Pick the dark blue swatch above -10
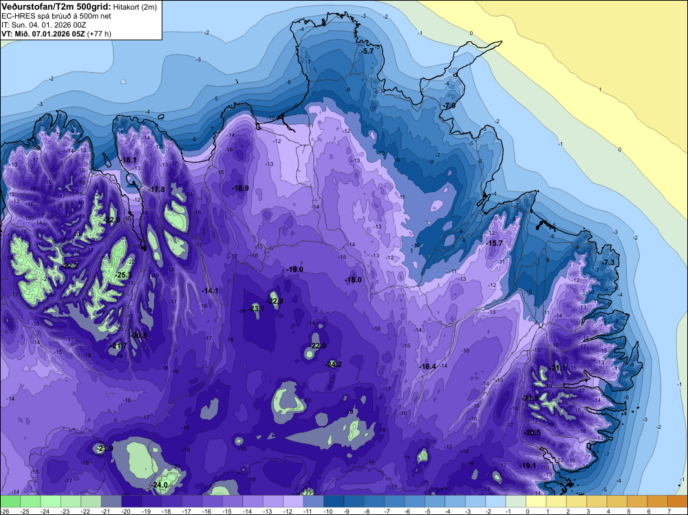Viewport: 688px width, 515px height. coord(334,501)
